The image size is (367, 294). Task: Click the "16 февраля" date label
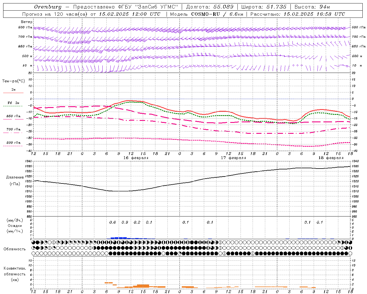pos(136,158)
